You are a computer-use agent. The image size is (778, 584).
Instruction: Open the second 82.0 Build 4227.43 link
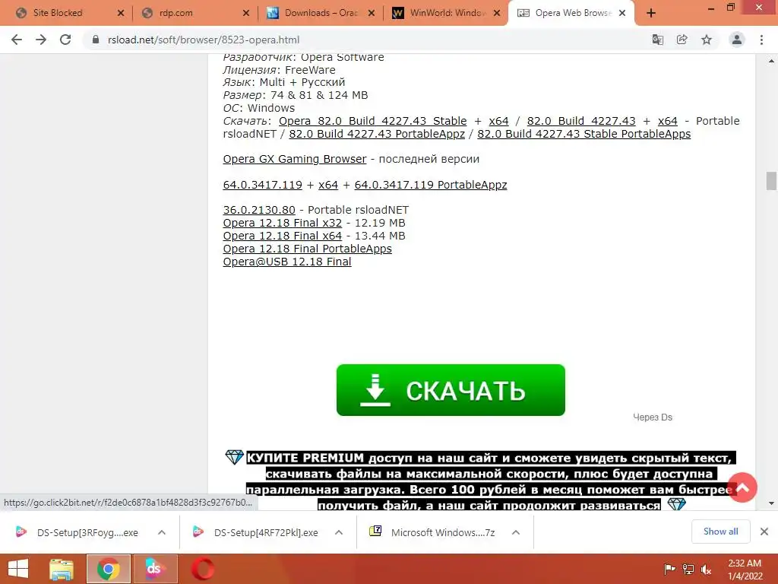pyautogui.click(x=581, y=121)
